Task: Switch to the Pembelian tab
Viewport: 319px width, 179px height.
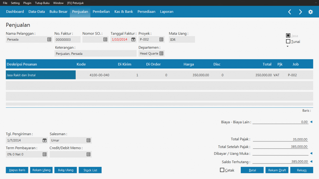Action: pyautogui.click(x=101, y=12)
